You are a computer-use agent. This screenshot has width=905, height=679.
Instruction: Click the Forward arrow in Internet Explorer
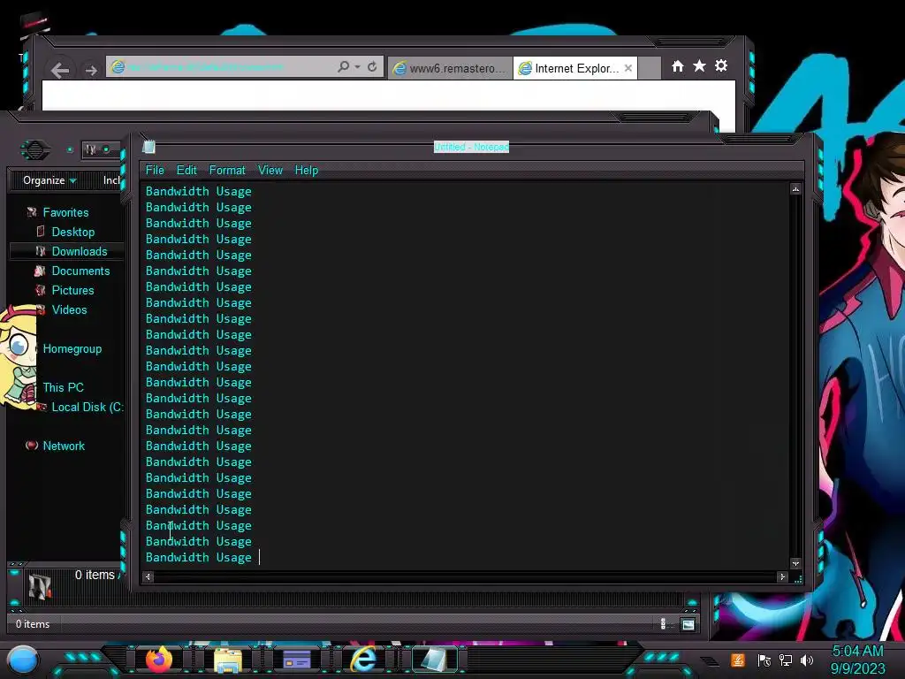tap(91, 71)
